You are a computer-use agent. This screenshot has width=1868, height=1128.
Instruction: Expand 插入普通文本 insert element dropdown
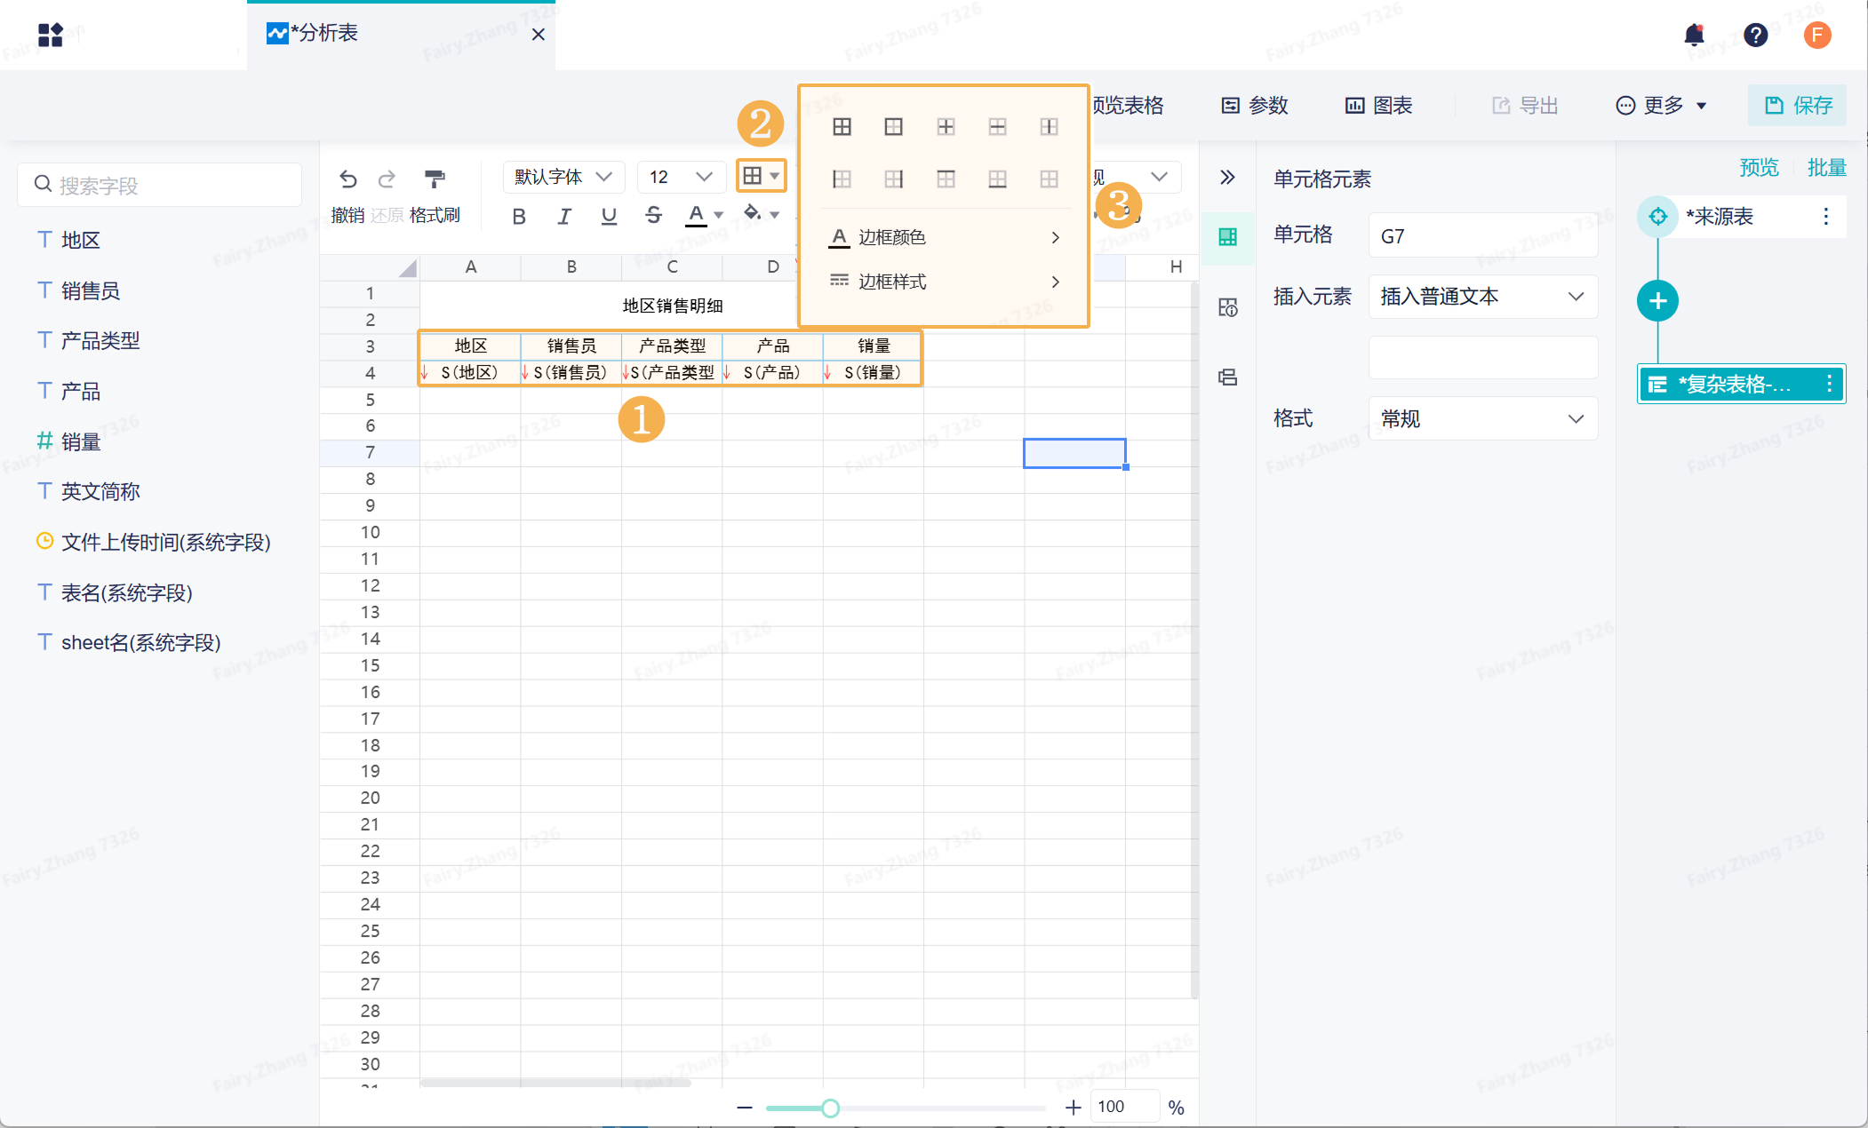(1482, 297)
